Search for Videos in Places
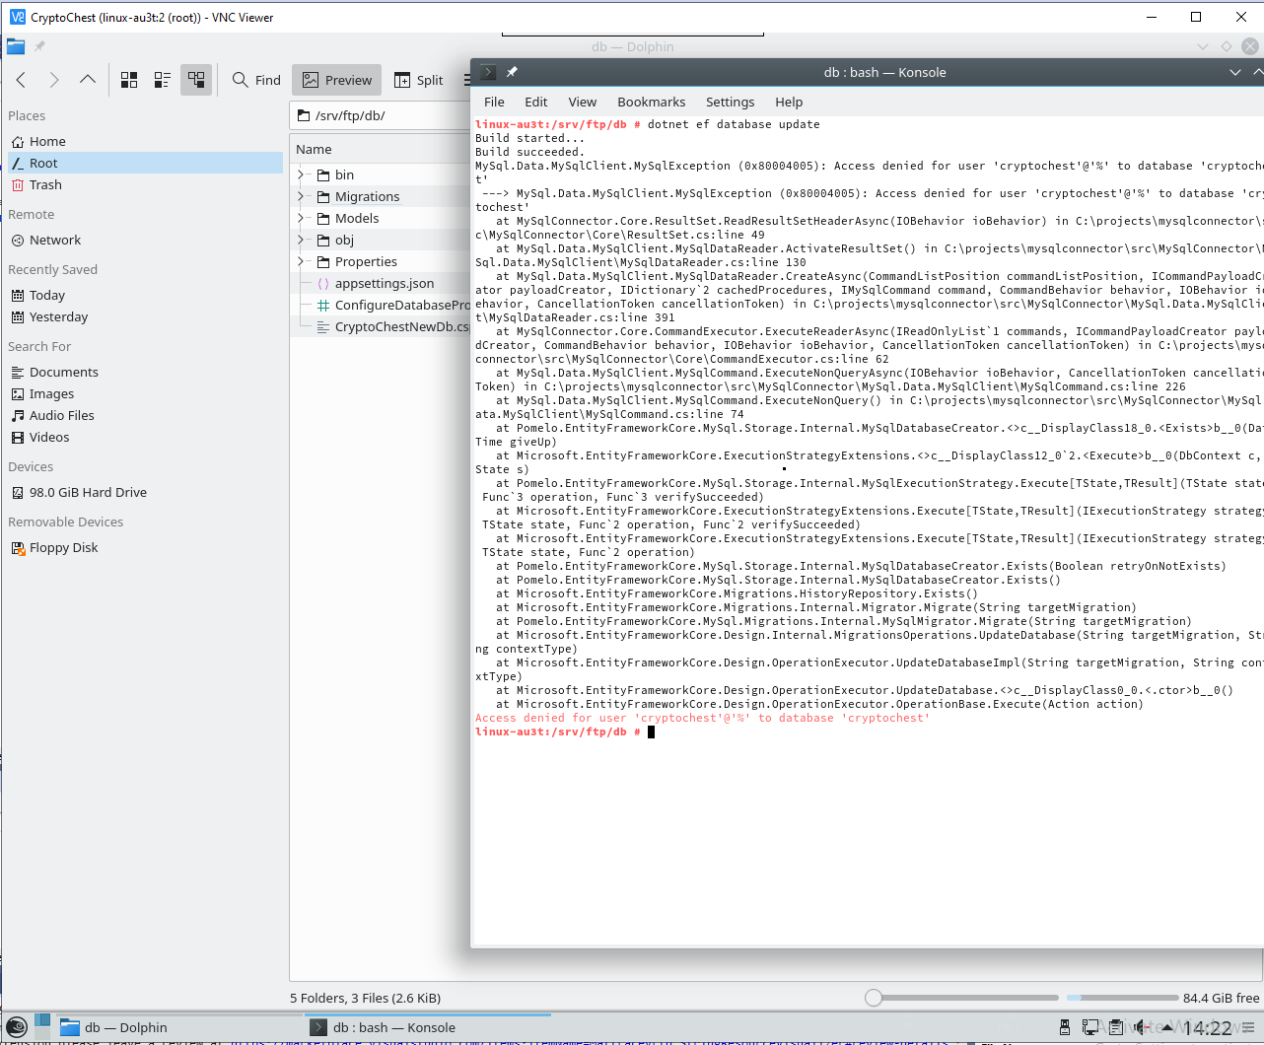The image size is (1264, 1045). click(x=145, y=437)
